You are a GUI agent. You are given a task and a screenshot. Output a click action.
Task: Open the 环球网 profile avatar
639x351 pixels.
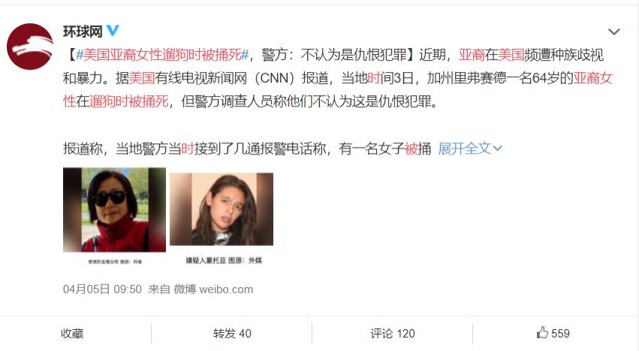[30, 46]
